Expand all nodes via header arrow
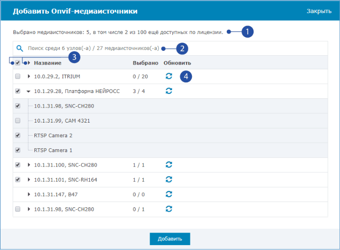 (29, 63)
